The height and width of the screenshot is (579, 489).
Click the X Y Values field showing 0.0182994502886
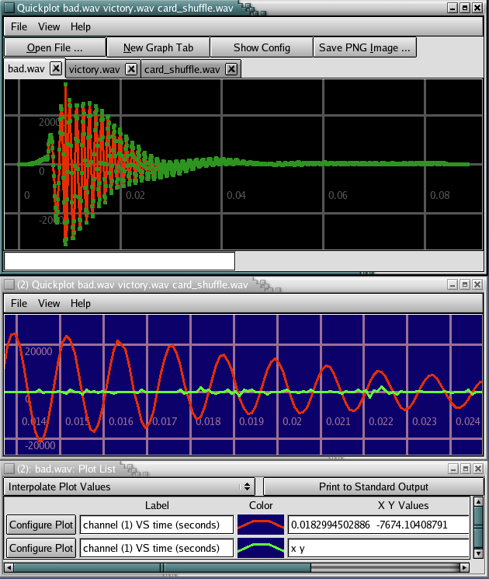tap(378, 525)
